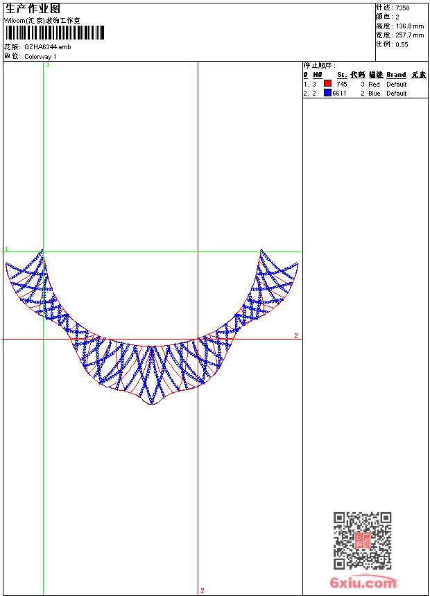Select the Colorway 1 label
The width and height of the screenshot is (430, 596).
40,56
